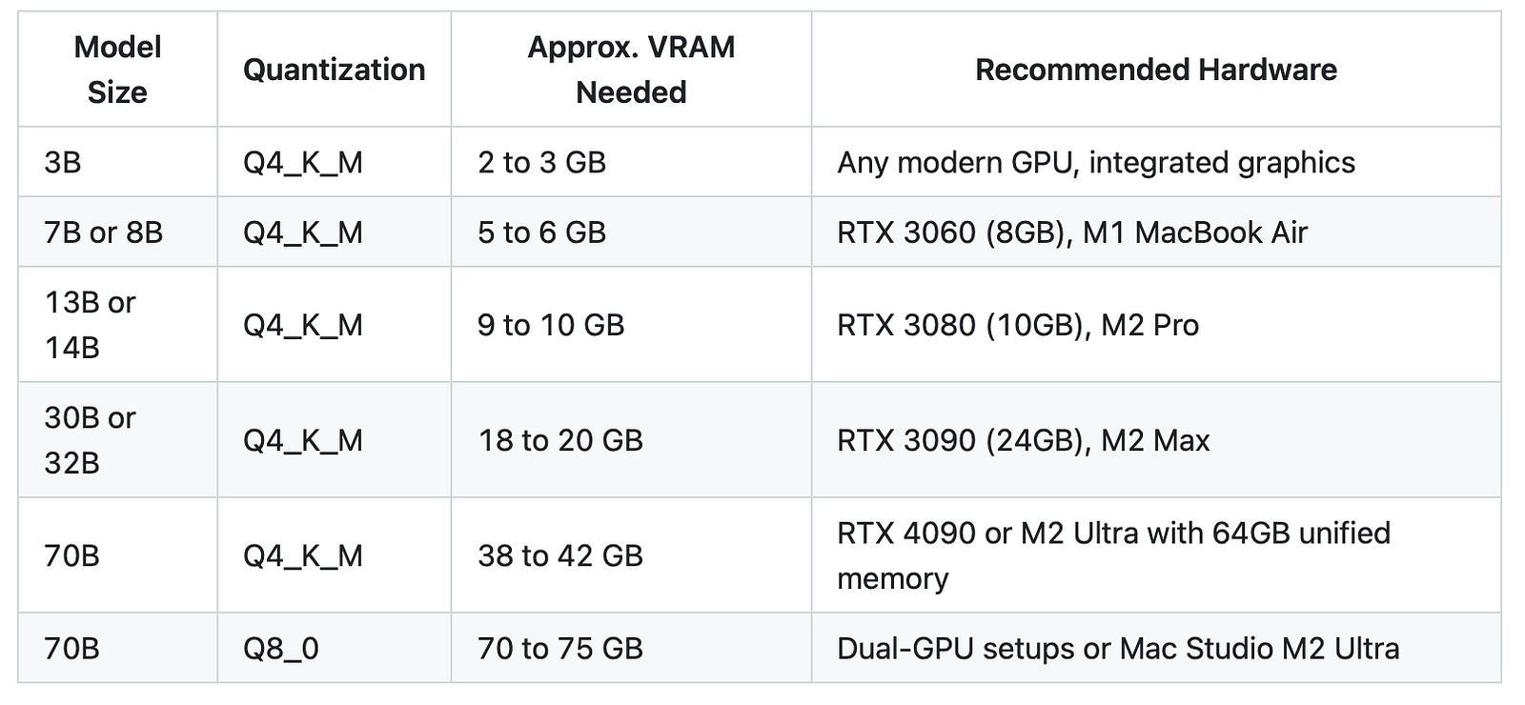Click the 9 to 10 GB cell
This screenshot has width=1525, height=705.
point(631,325)
